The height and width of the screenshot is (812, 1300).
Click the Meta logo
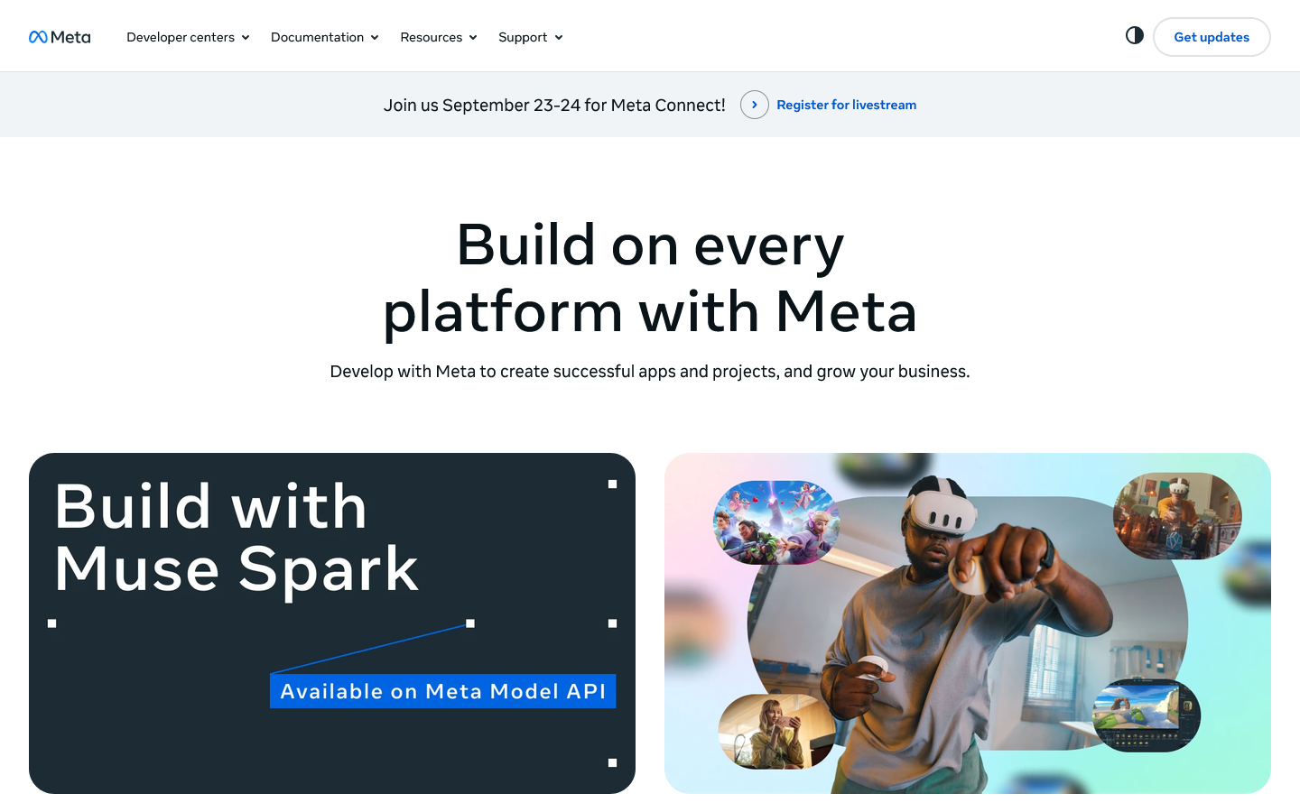click(x=60, y=37)
